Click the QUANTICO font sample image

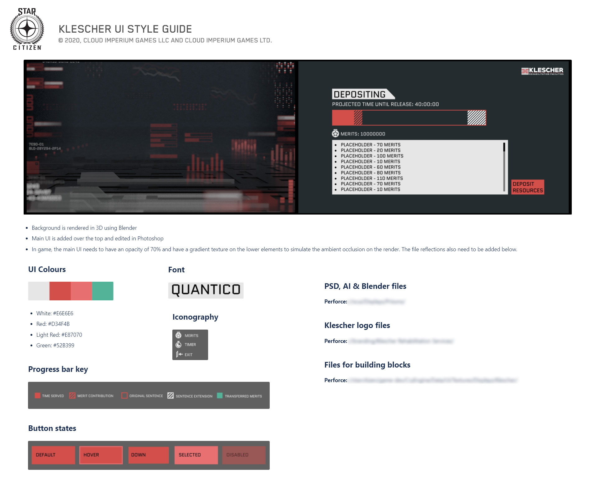206,290
